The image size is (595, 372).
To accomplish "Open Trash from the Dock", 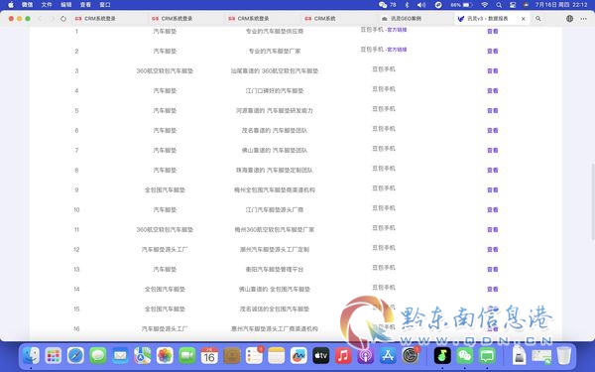I will click(564, 356).
